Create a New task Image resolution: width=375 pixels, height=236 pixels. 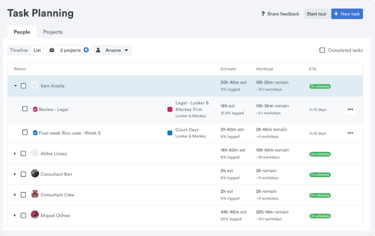point(347,14)
